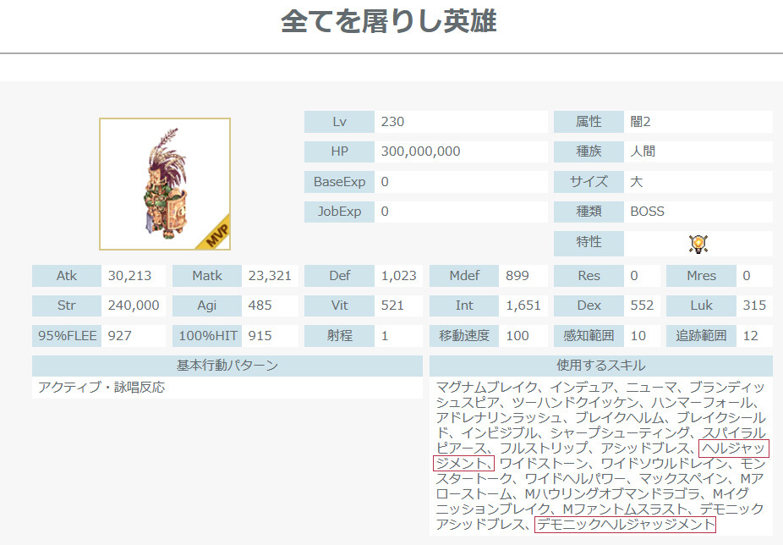Select the HP value 300,000,000

420,151
